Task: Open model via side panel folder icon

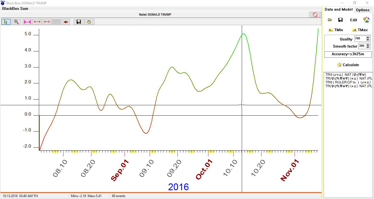Action: click(330, 20)
